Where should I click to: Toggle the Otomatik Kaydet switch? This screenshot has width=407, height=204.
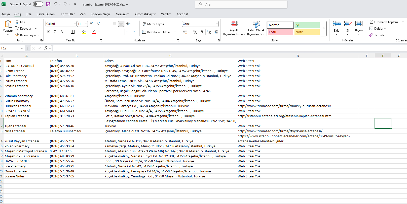(x=38, y=4)
